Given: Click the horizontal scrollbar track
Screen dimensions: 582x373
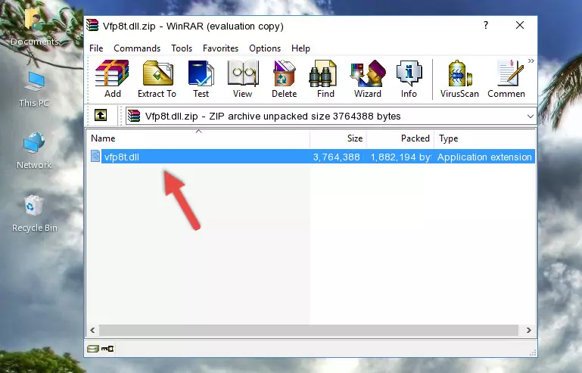Looking at the screenshot, I should [309, 330].
